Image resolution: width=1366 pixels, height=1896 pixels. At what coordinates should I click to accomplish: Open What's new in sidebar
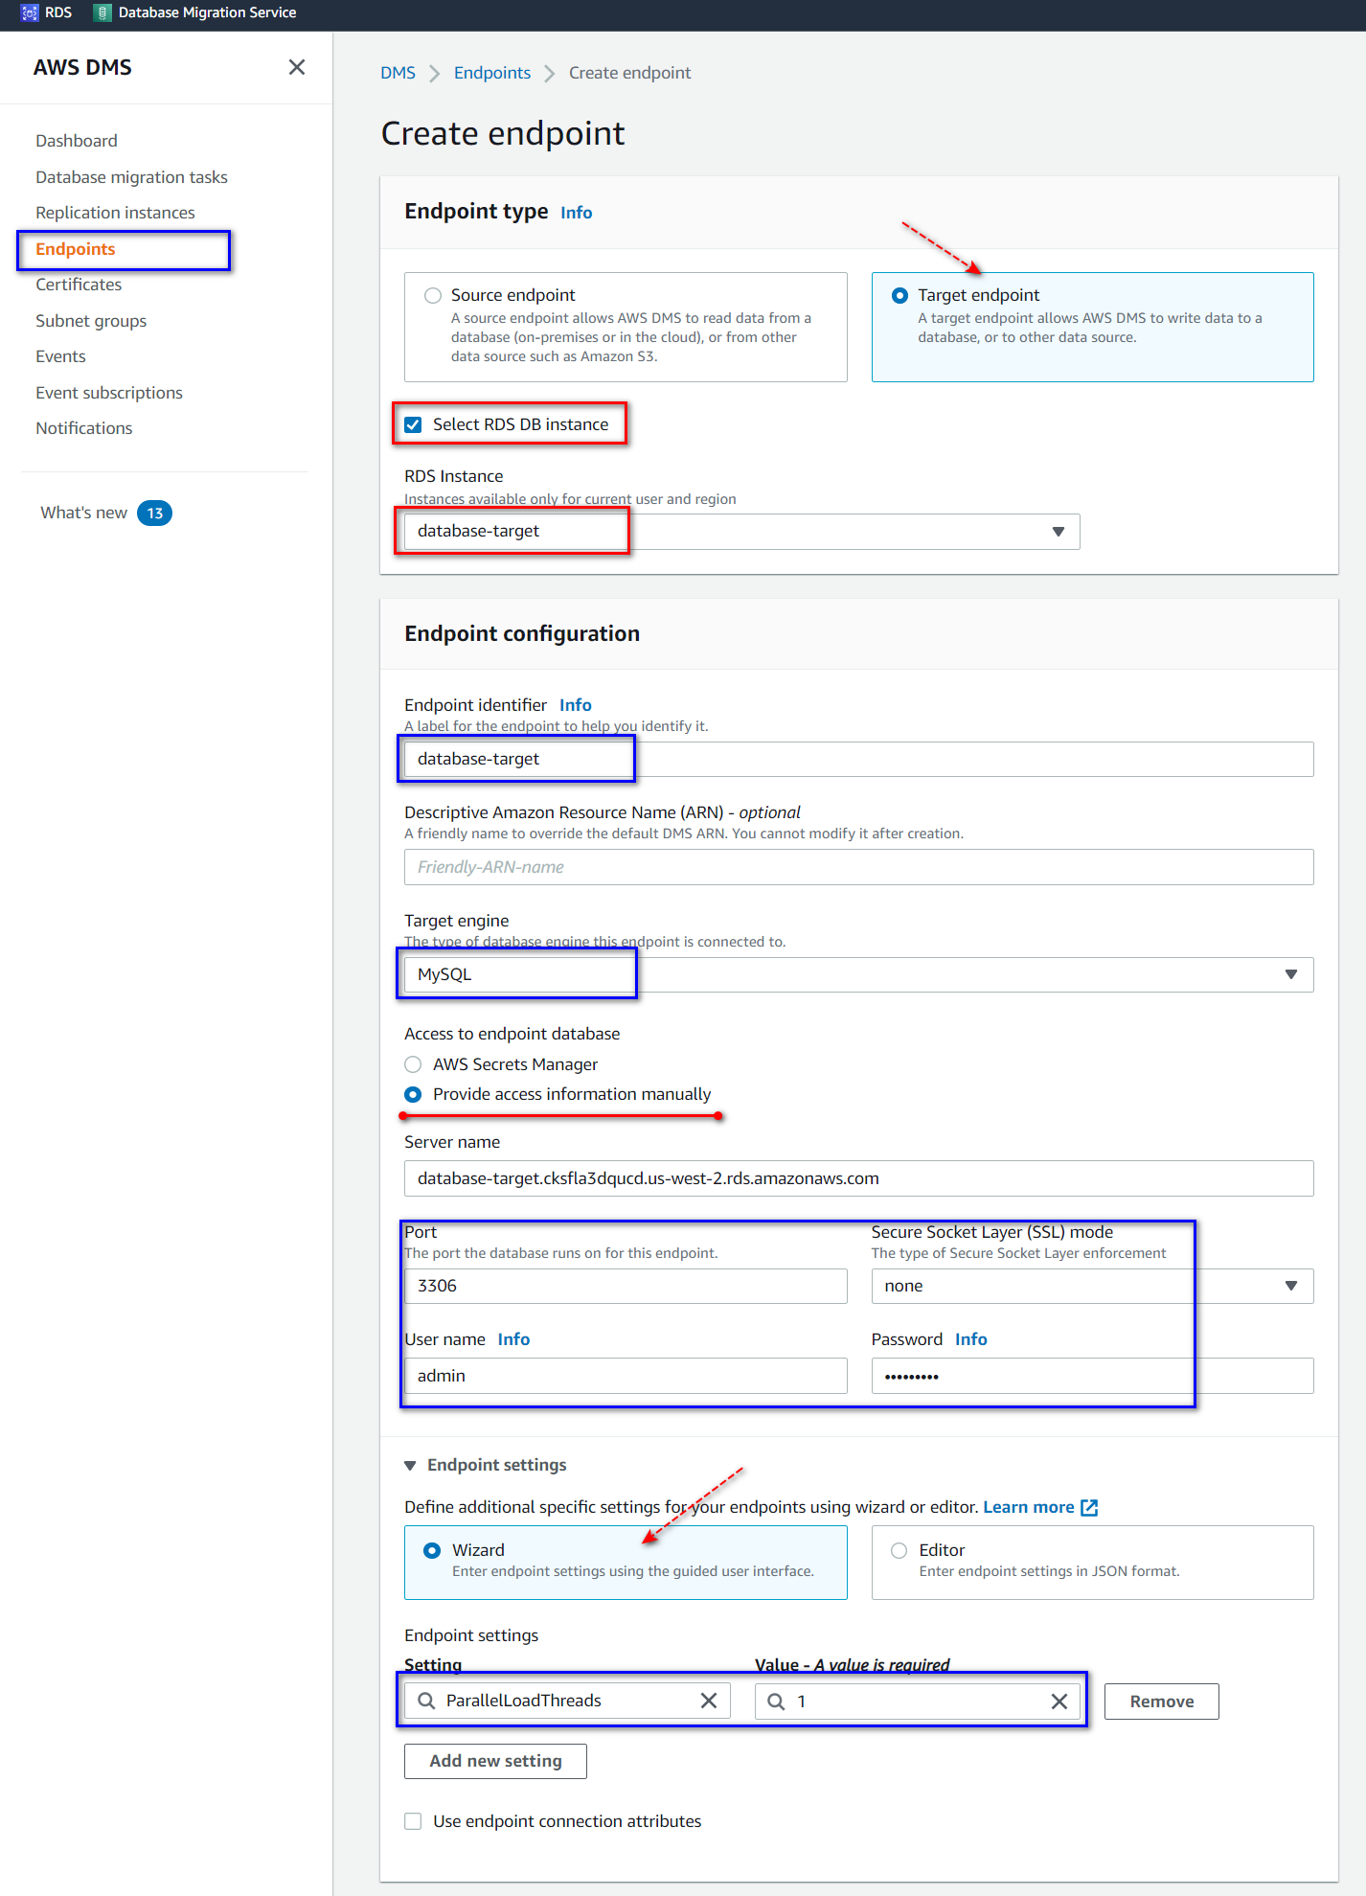[x=83, y=513]
